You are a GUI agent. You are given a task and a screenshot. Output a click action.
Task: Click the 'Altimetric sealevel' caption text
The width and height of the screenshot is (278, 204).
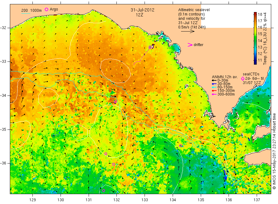tap(194, 10)
